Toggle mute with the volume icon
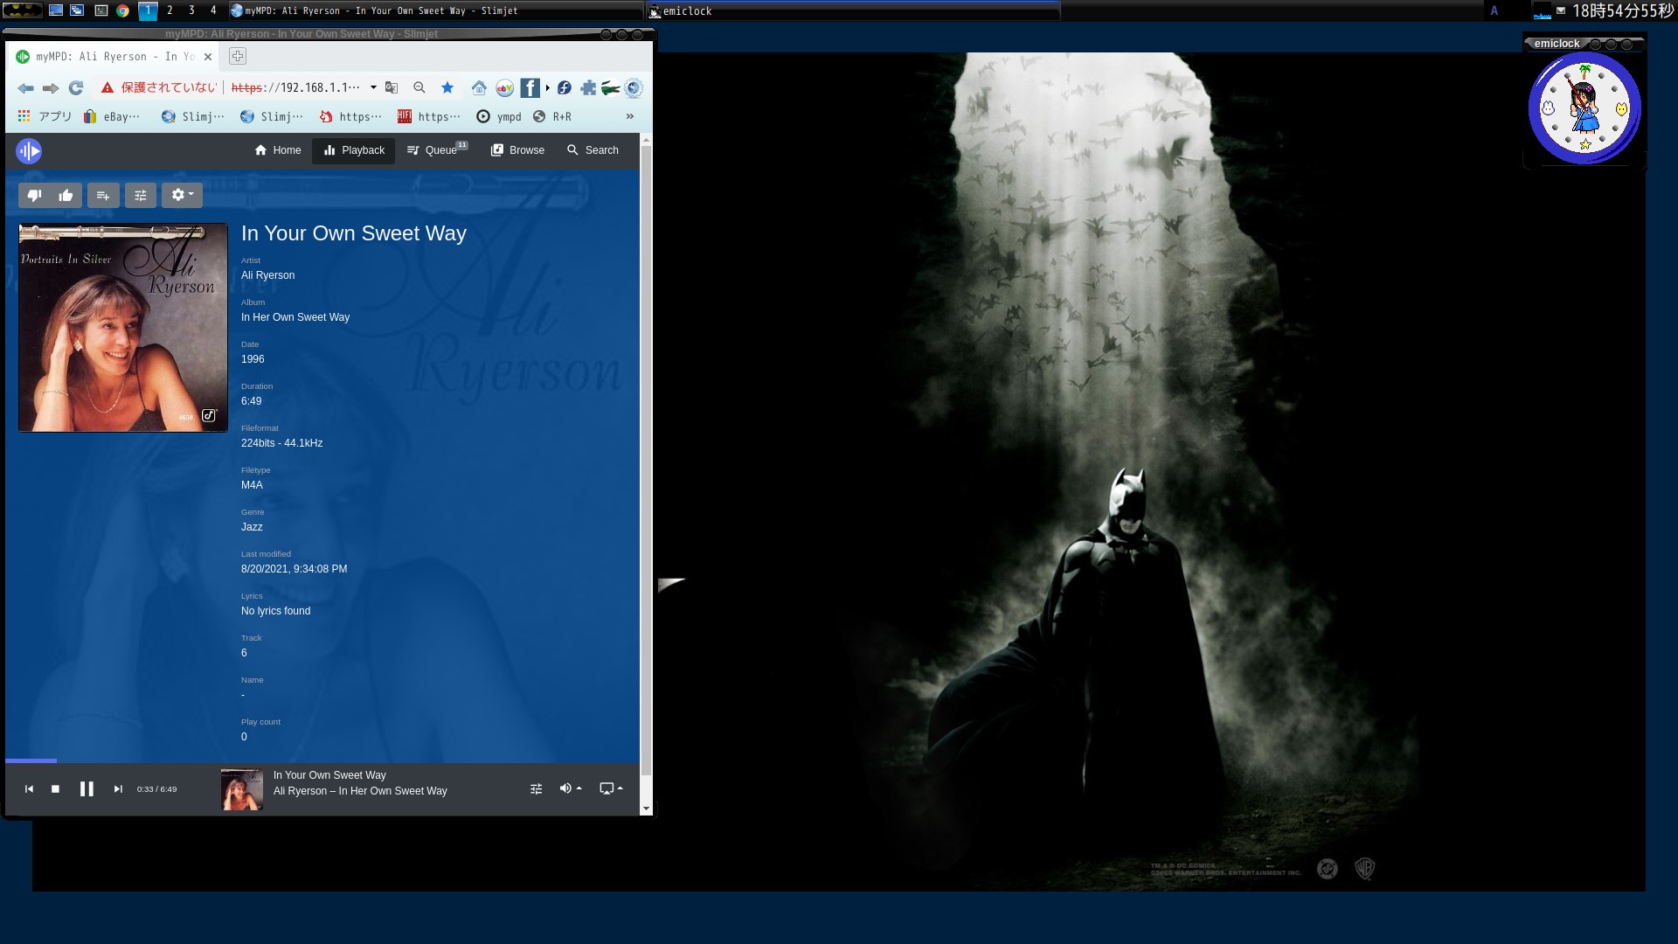This screenshot has width=1678, height=944. point(564,788)
